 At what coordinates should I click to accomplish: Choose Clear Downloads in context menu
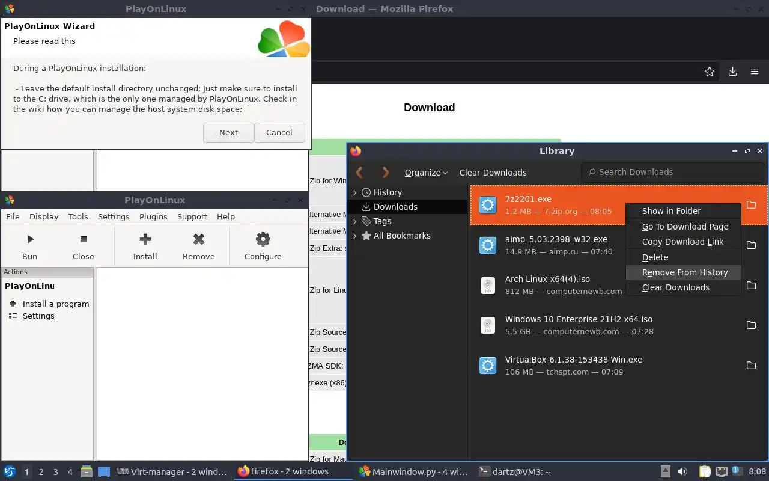pyautogui.click(x=683, y=287)
